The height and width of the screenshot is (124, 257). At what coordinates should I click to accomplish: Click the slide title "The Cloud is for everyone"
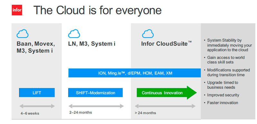(97, 10)
